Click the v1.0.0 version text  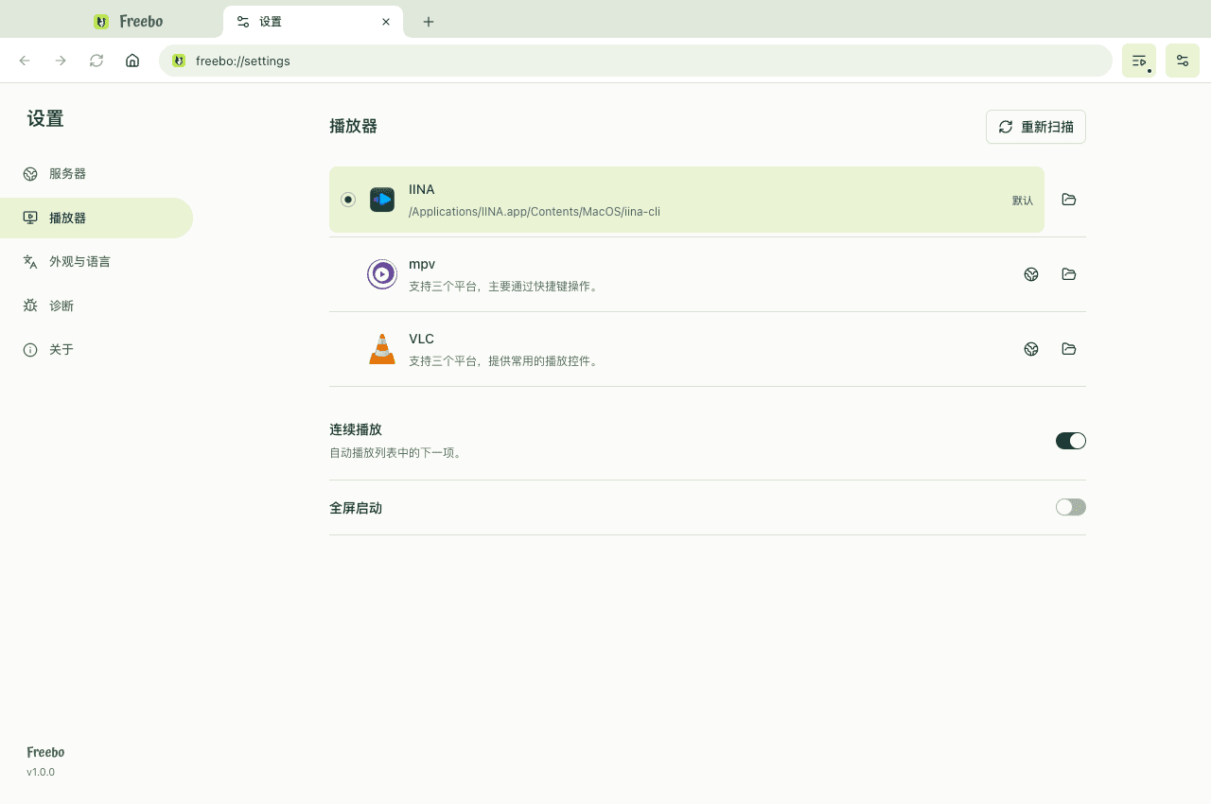tap(41, 772)
